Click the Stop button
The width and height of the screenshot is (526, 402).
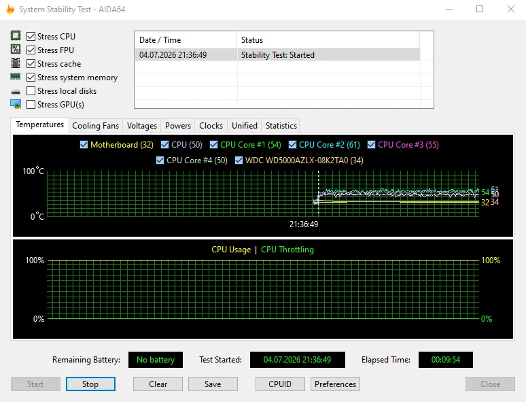tap(90, 384)
